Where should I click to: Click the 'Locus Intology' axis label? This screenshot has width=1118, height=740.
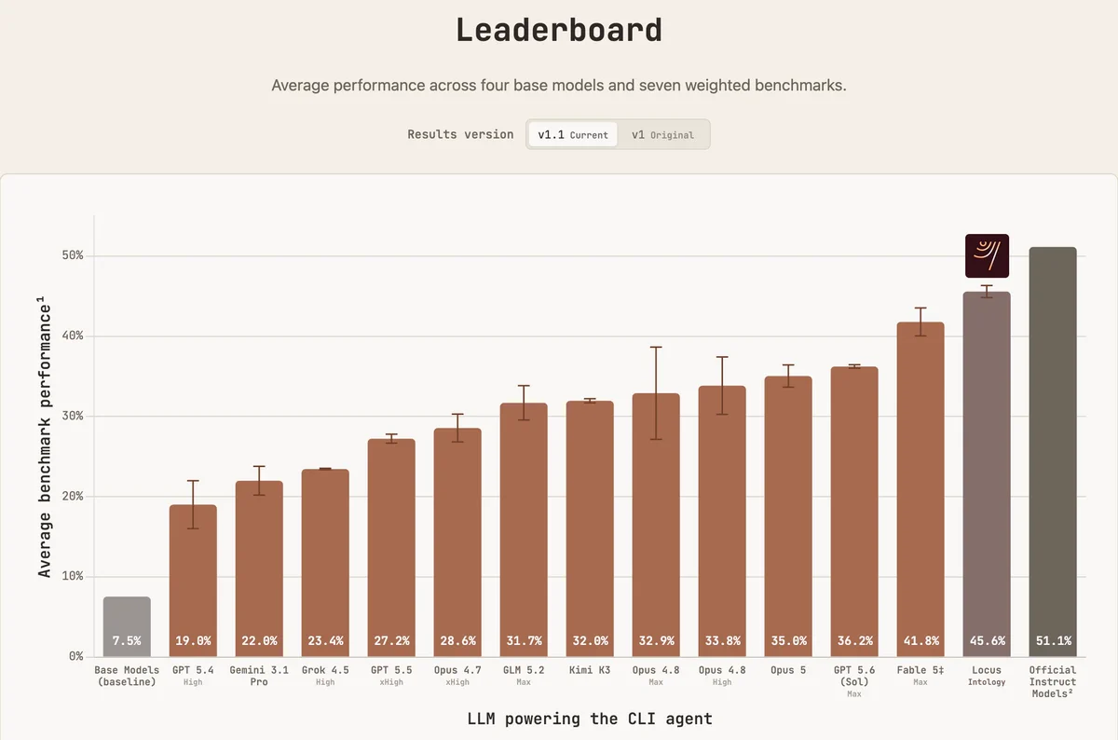[987, 676]
